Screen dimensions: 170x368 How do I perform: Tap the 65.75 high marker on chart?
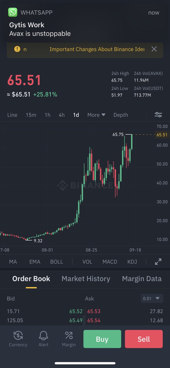tap(118, 134)
